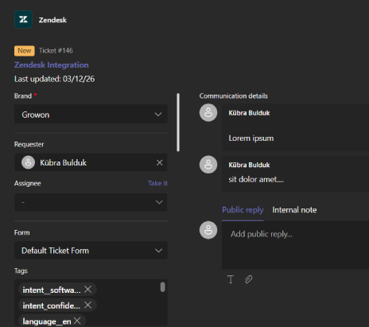The height and width of the screenshot is (327, 369).
Task: Remove the language_en tag
Action: [x=77, y=321]
